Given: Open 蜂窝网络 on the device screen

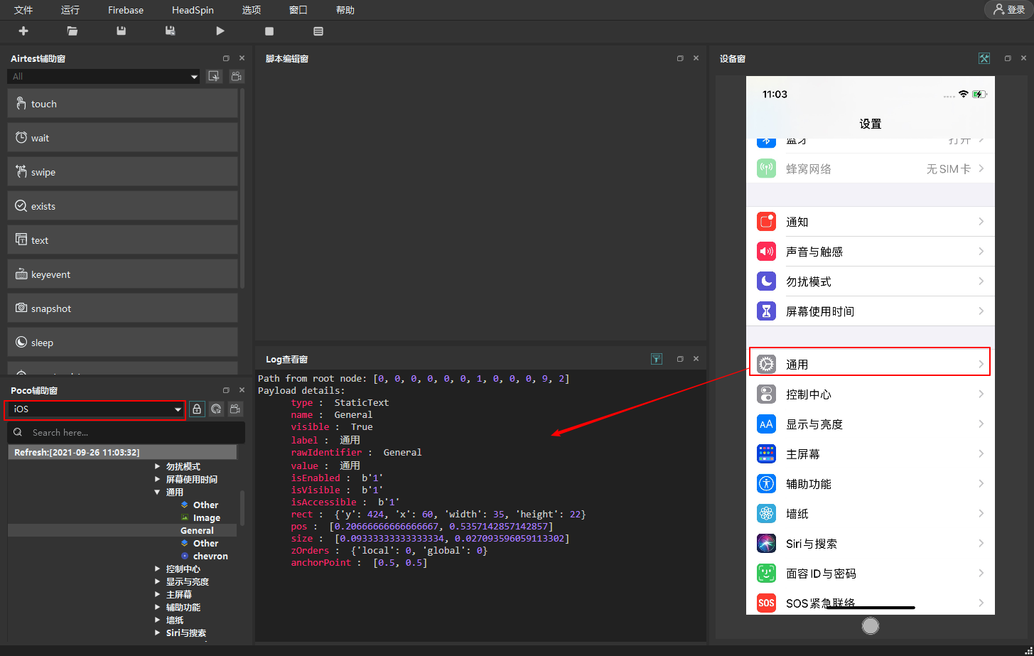Looking at the screenshot, I should pyautogui.click(x=871, y=168).
